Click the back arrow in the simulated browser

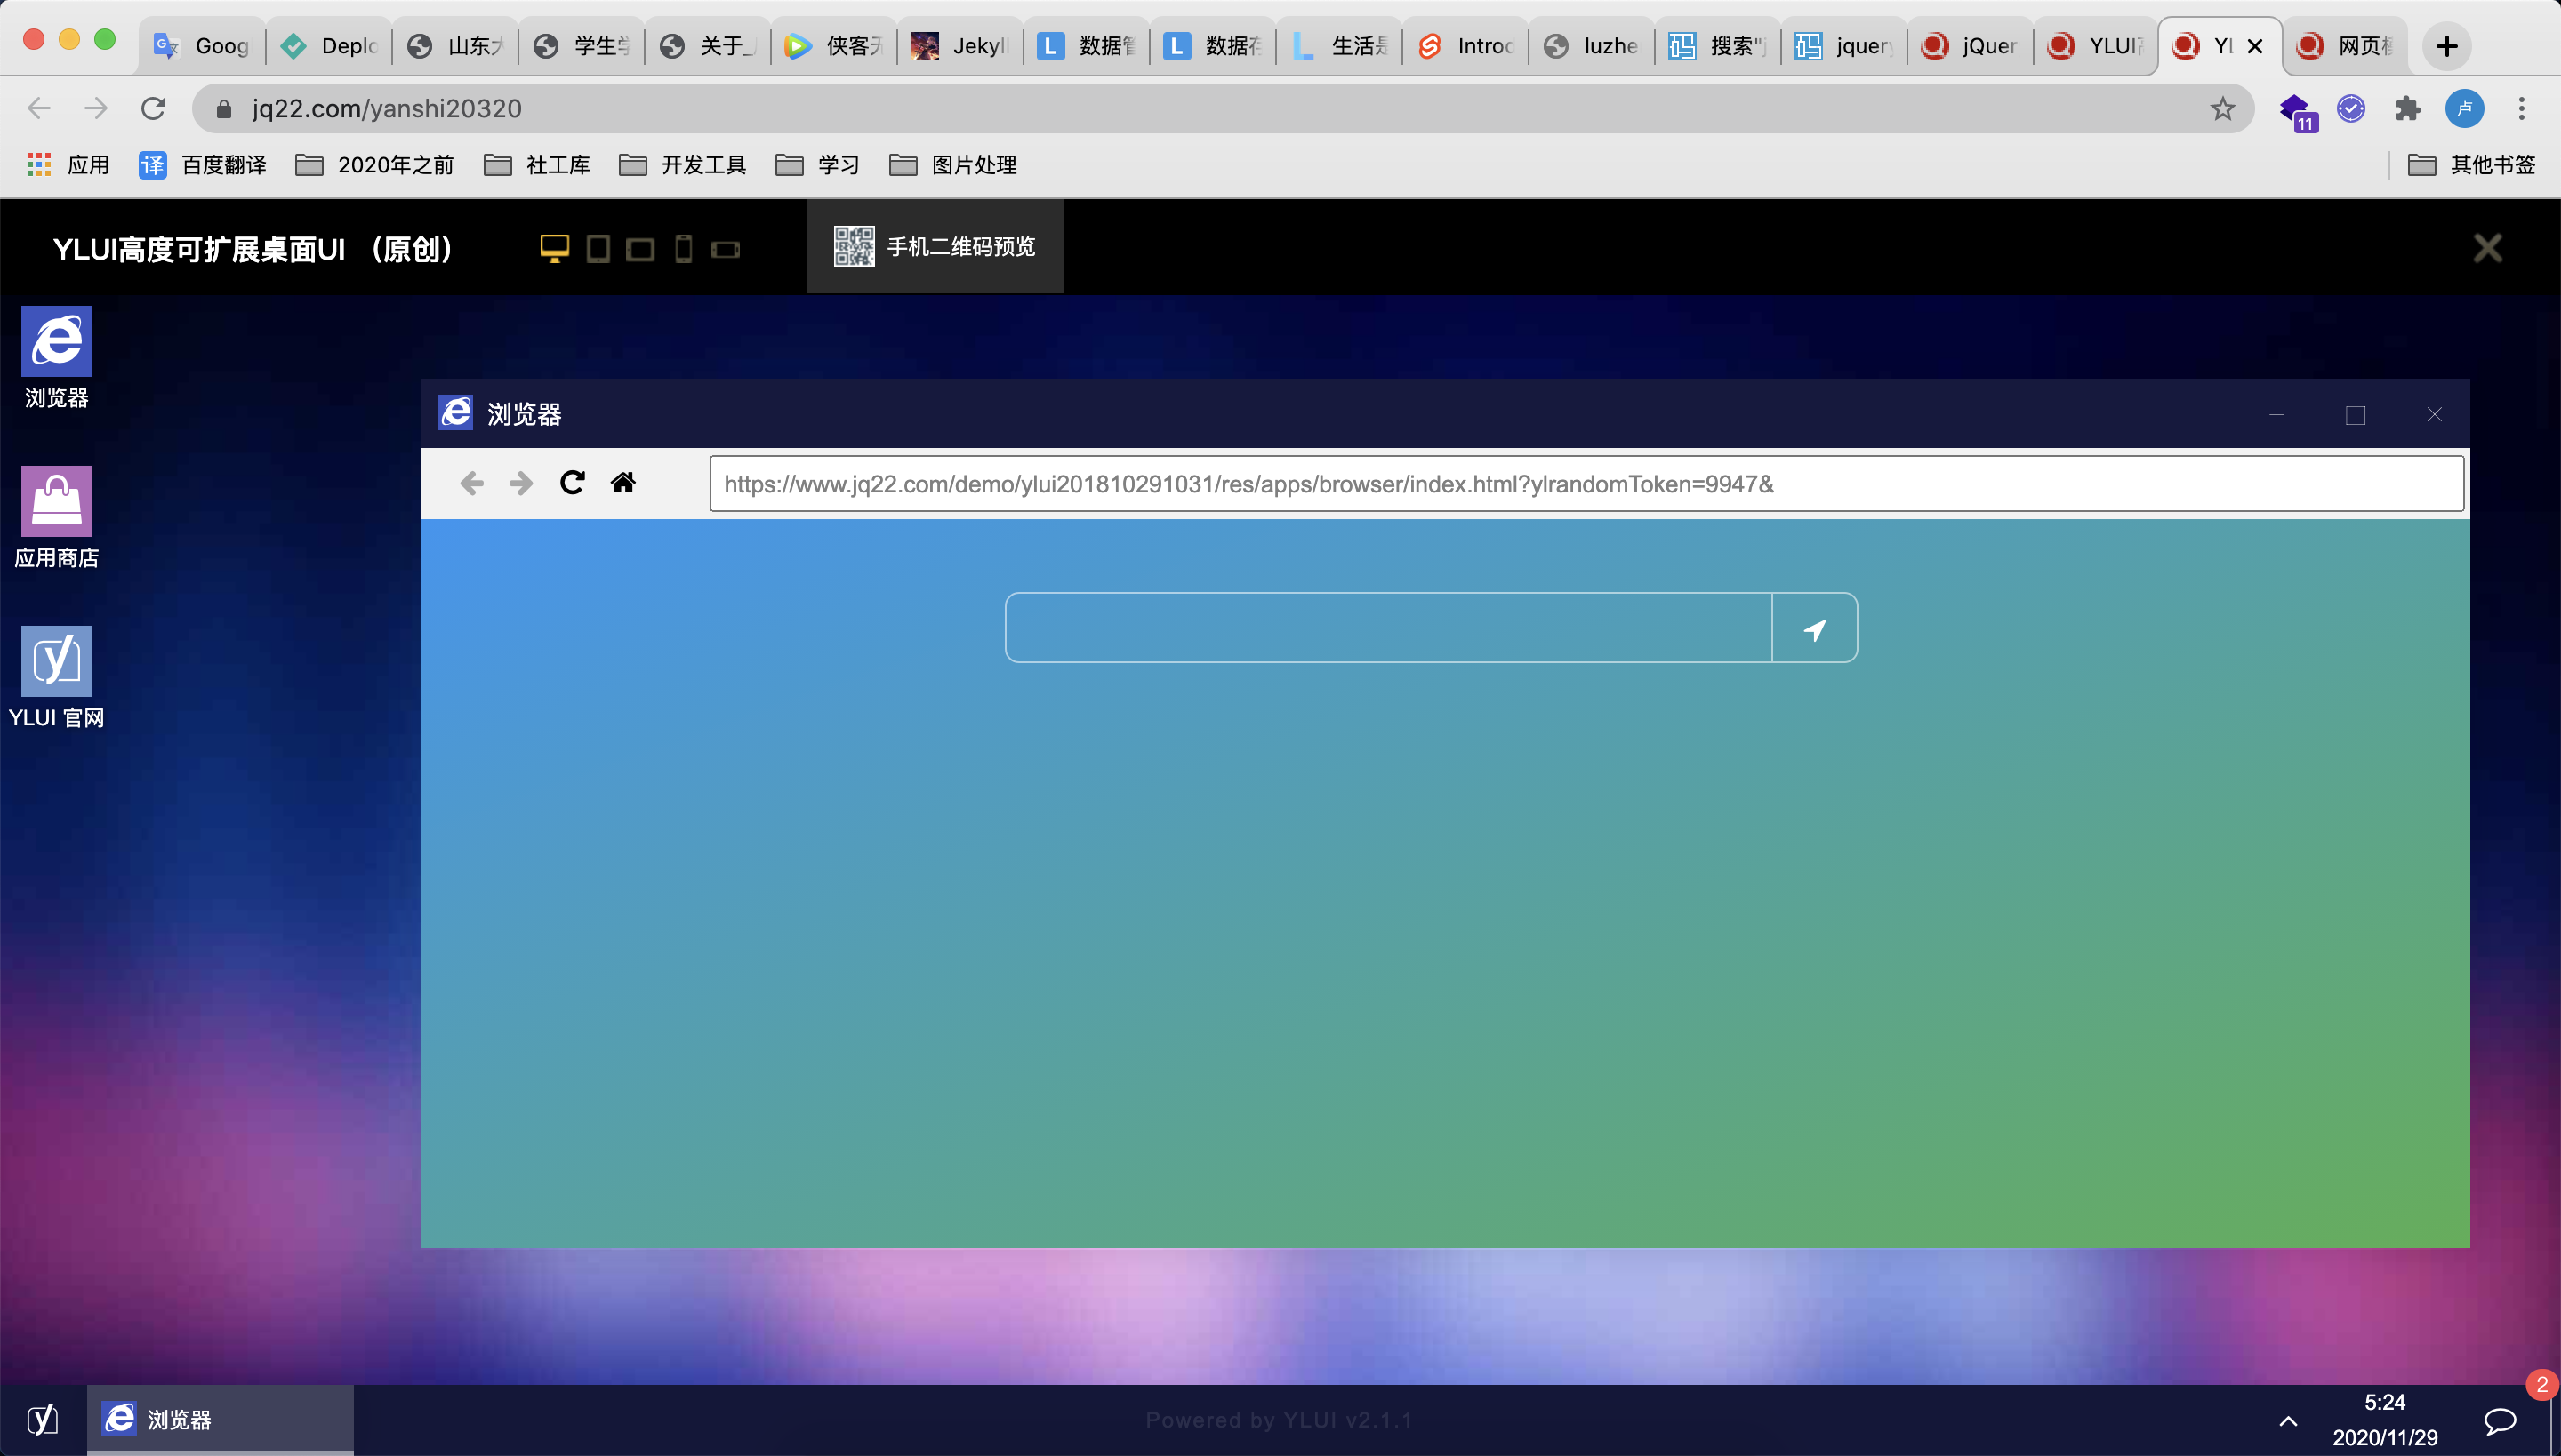coord(471,483)
